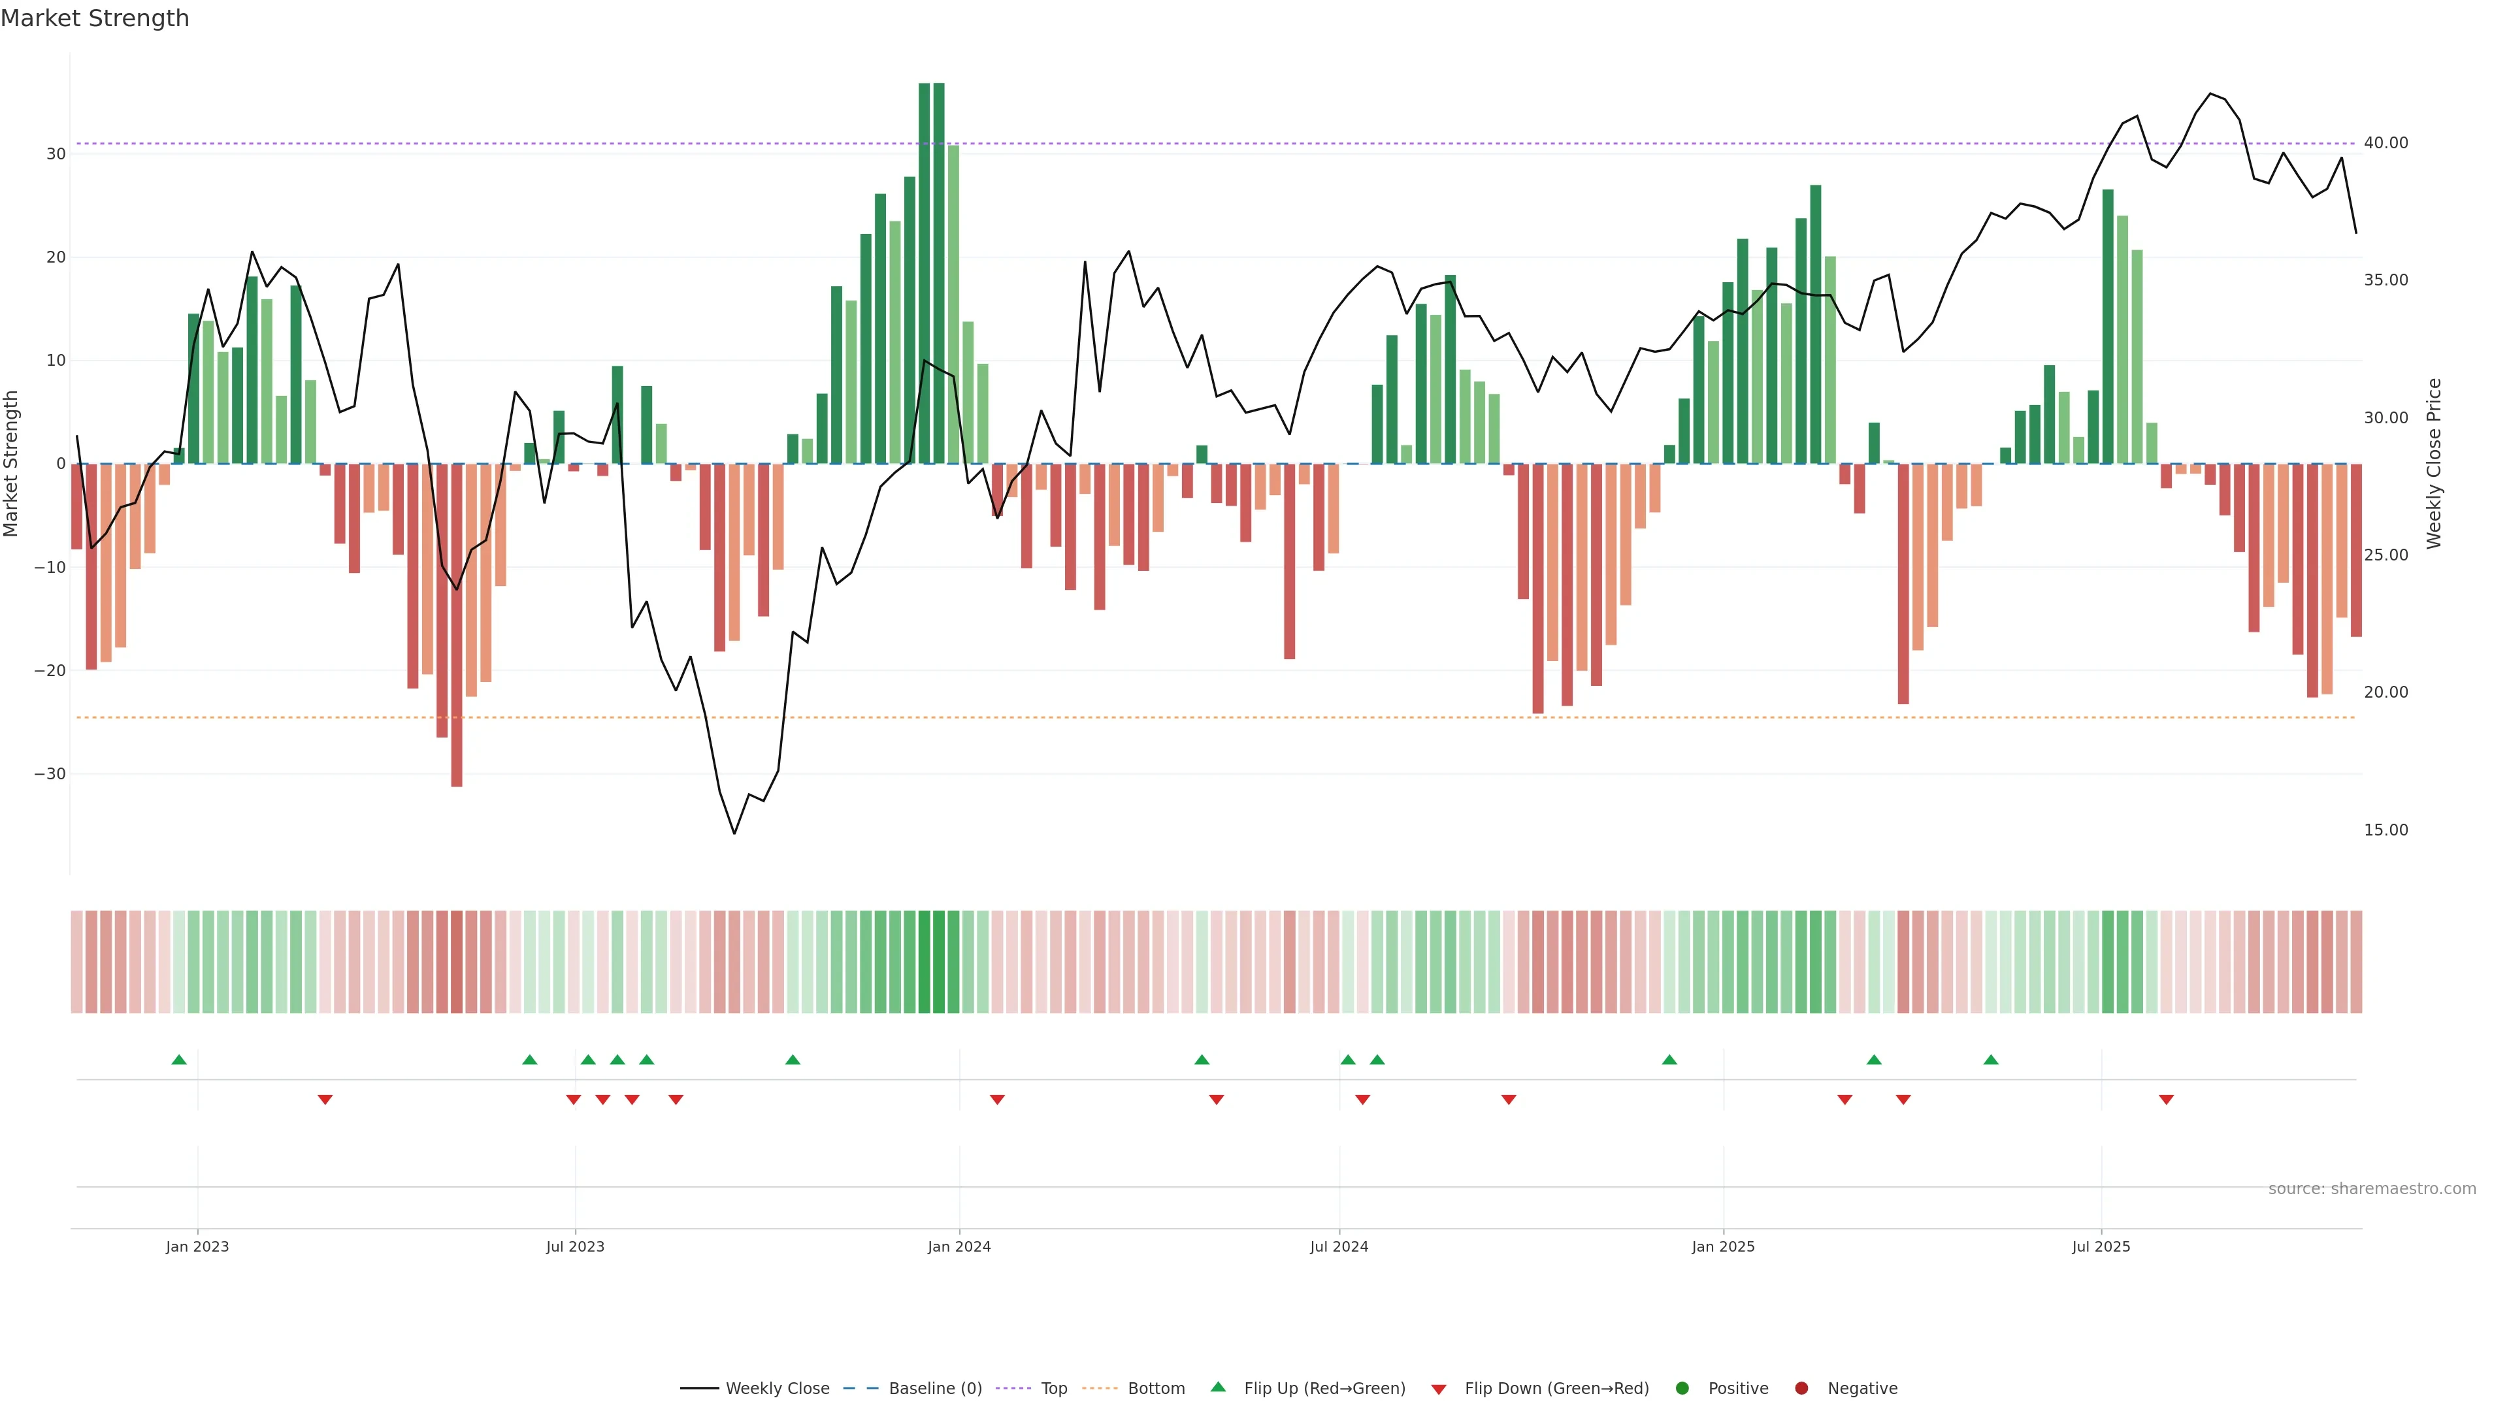The height and width of the screenshot is (1411, 2509).
Task: Click the source: sharemaestro.com text
Action: point(2372,1189)
